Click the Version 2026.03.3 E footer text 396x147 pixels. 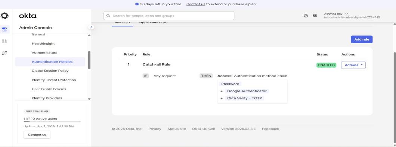coord(238,129)
